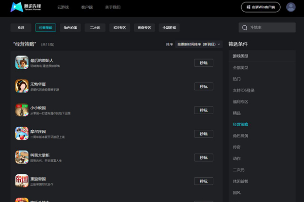Click the 小小蚁国 game title
The image size is (304, 202).
click(38, 108)
